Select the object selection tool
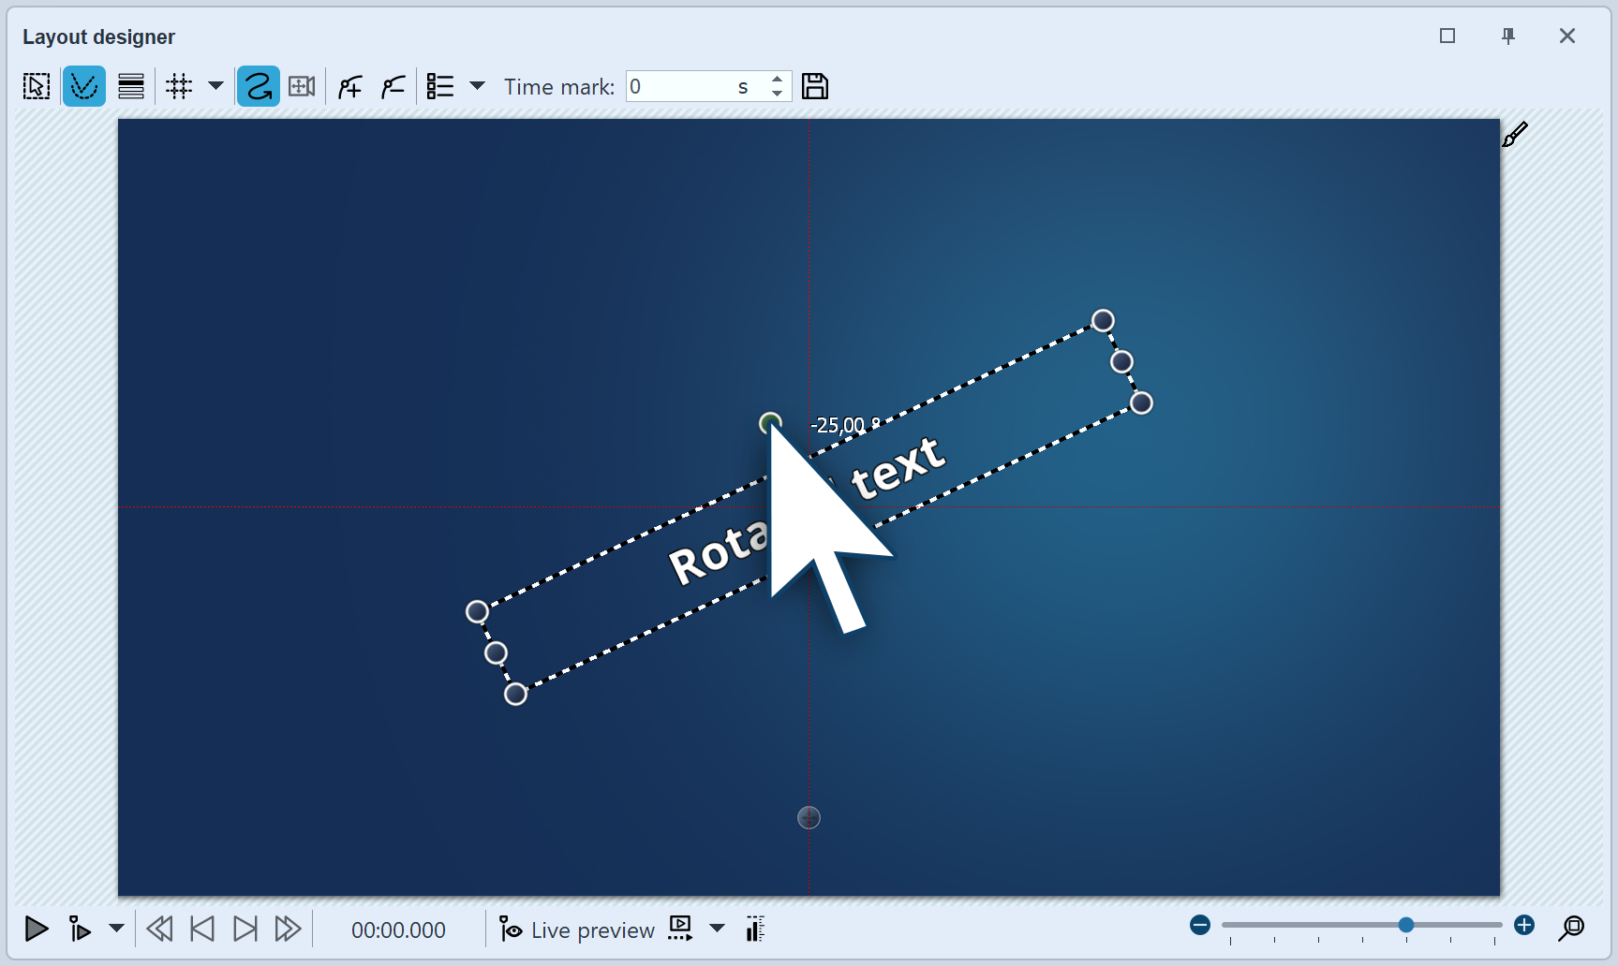1618x966 pixels. click(x=36, y=85)
